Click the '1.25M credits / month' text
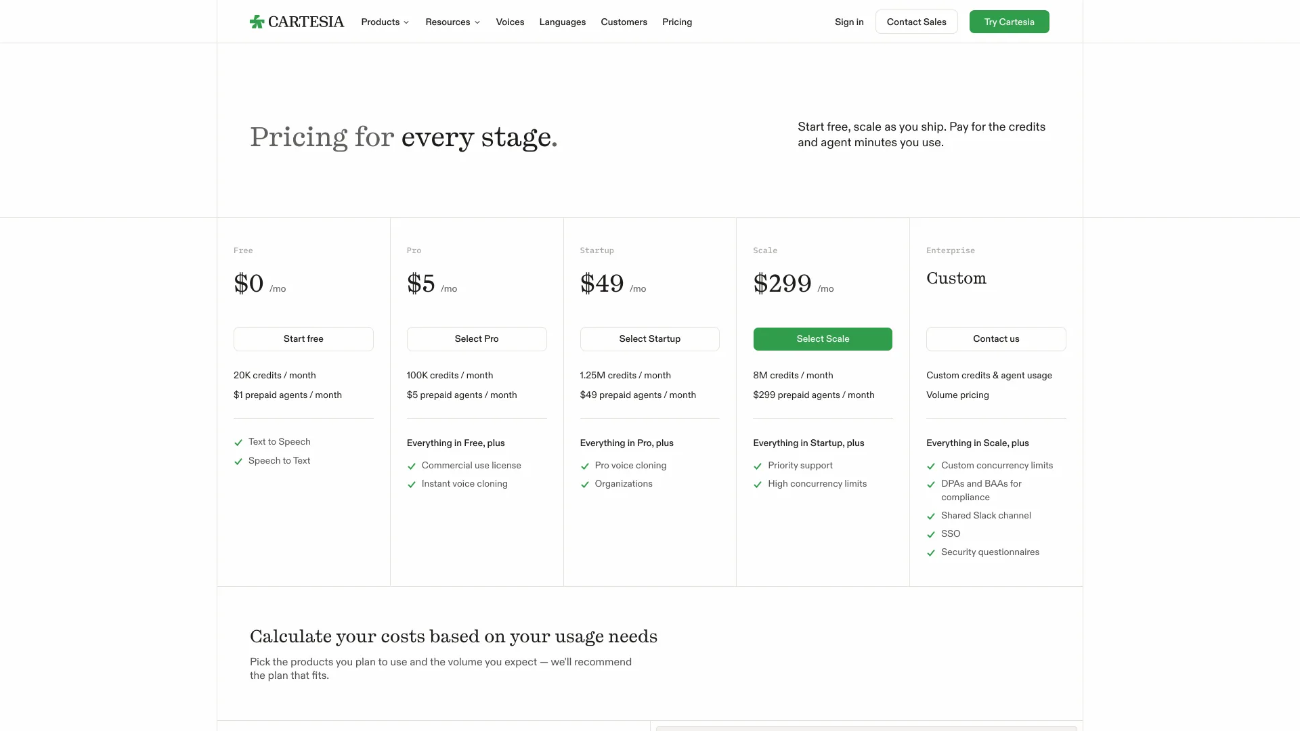The height and width of the screenshot is (731, 1300). point(625,375)
